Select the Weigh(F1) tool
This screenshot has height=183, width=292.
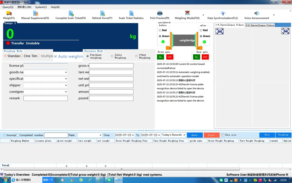[8, 15]
